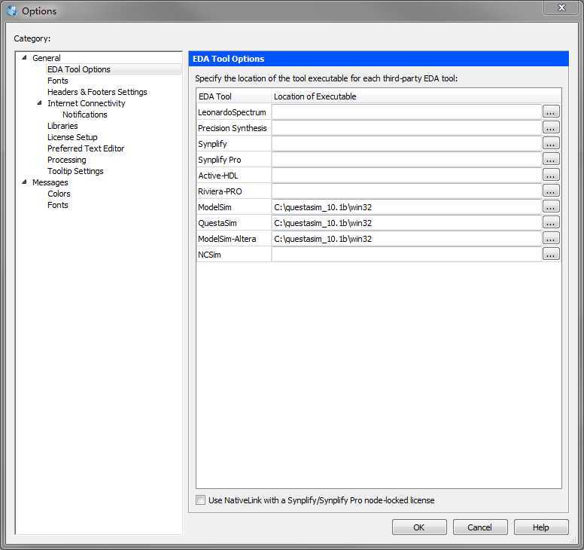The height and width of the screenshot is (550, 584).
Task: Select the General category label
Action: (x=47, y=58)
